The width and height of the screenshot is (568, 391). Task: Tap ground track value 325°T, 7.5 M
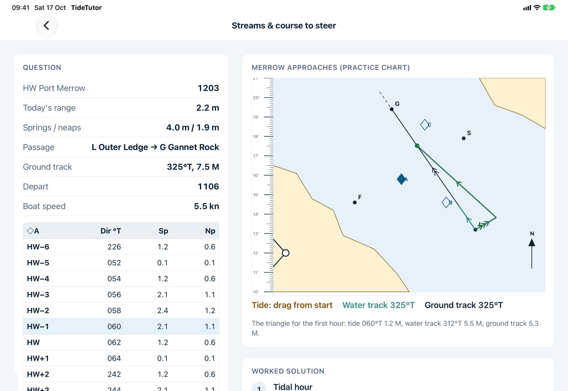[x=193, y=167]
